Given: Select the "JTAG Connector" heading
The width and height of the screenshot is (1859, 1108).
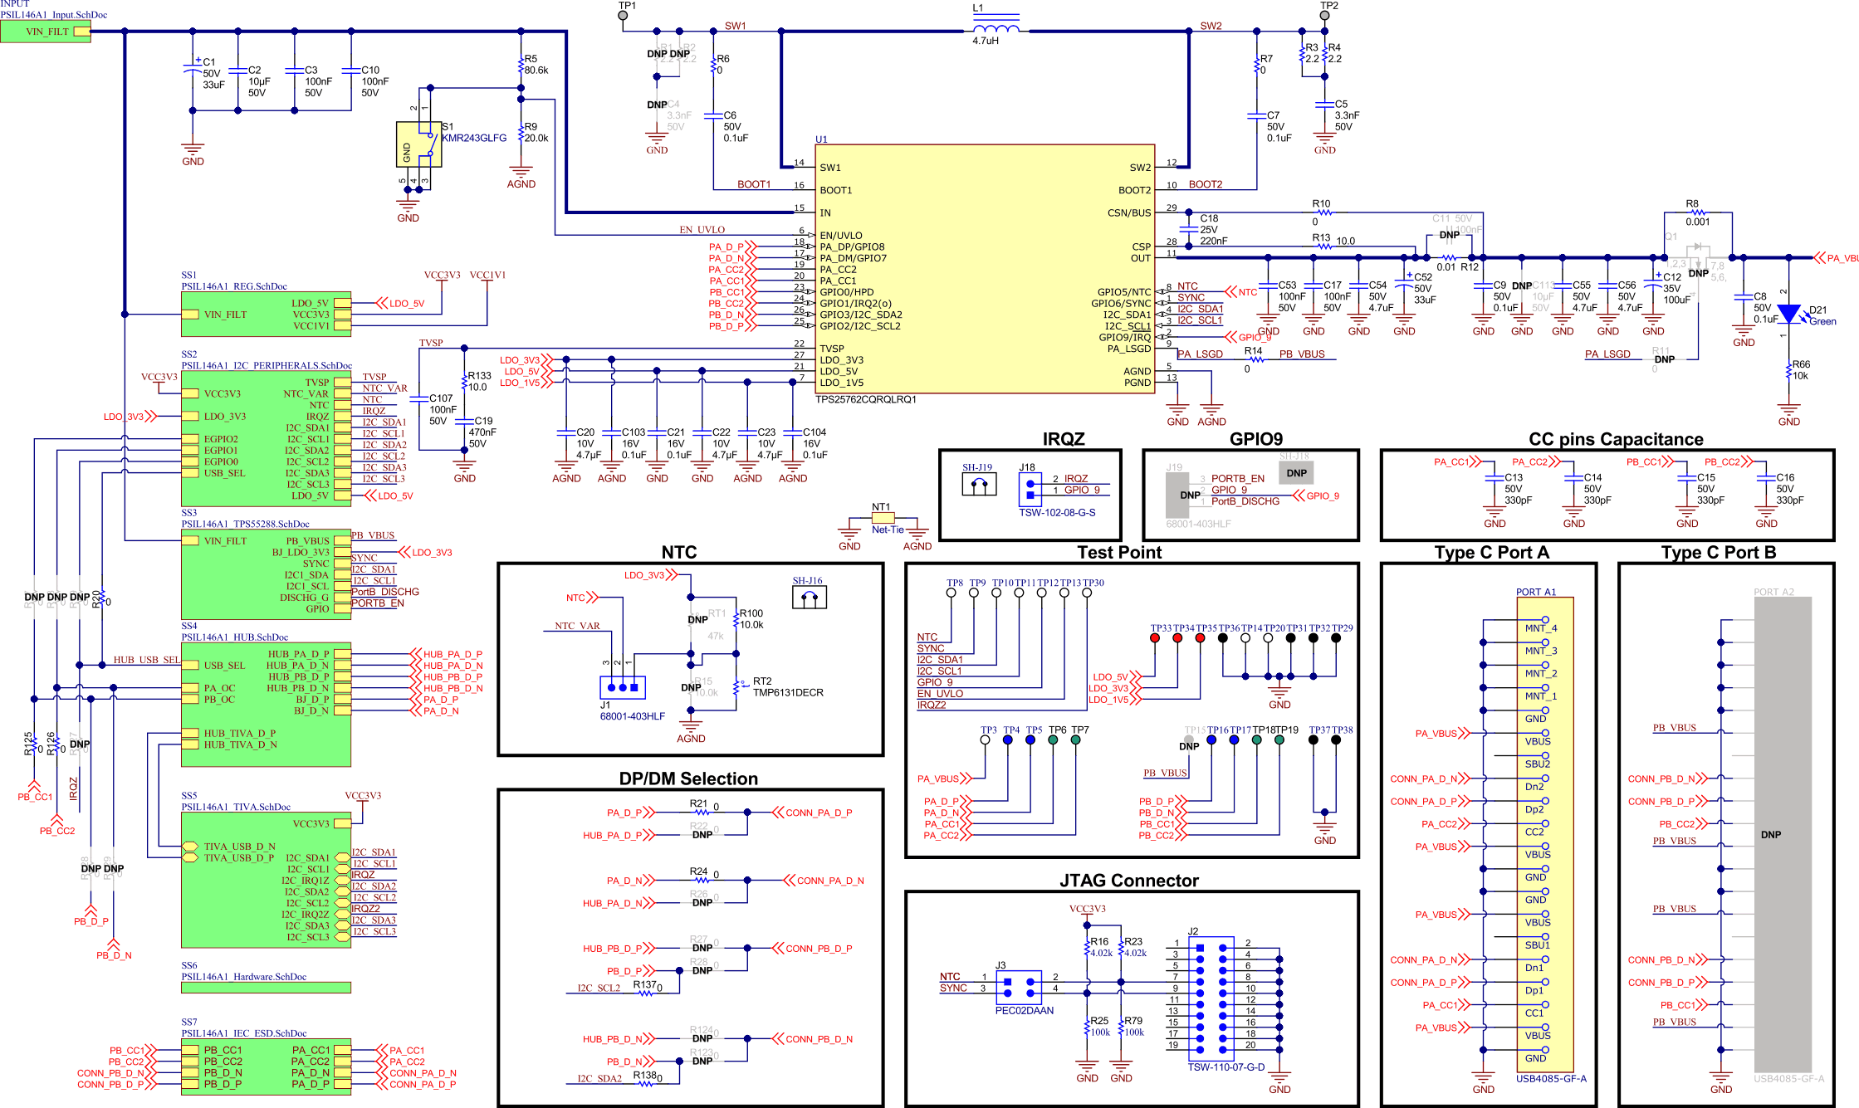Looking at the screenshot, I should pos(1129,881).
